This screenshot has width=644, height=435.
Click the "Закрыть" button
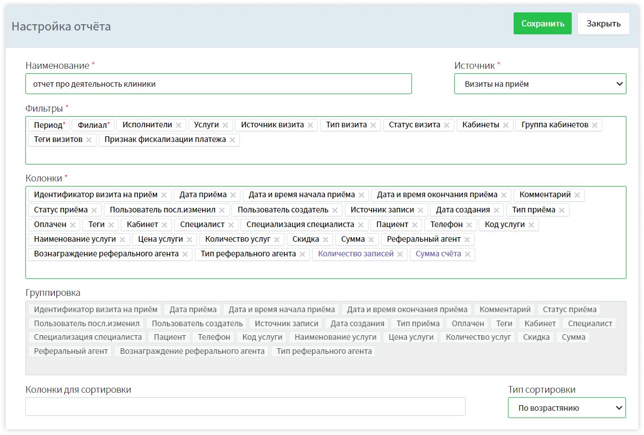click(x=603, y=23)
